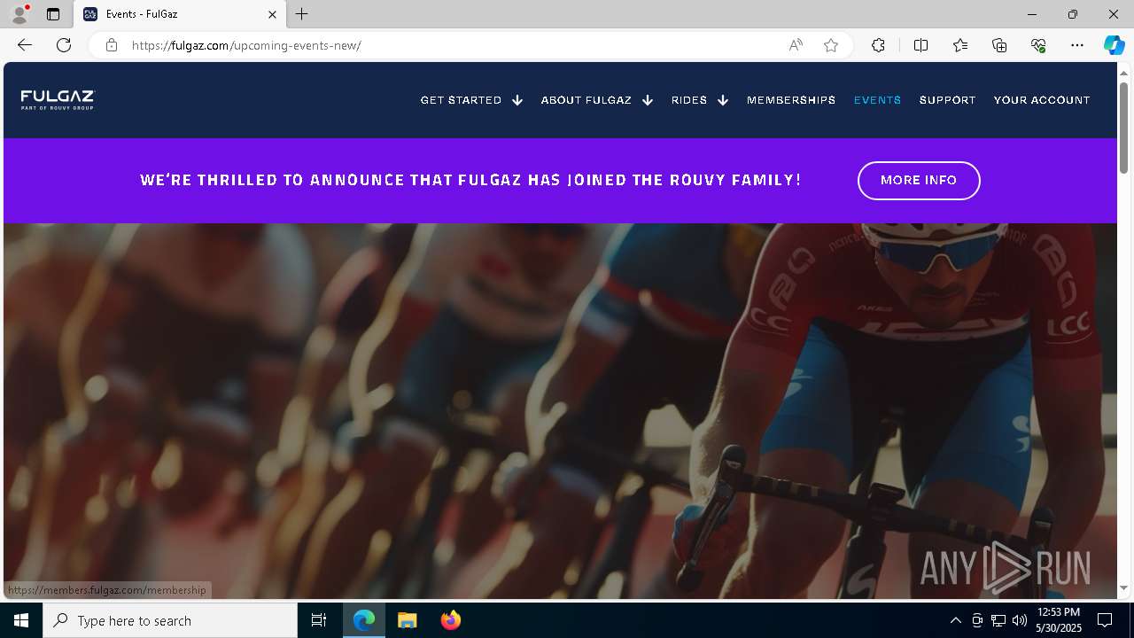Launch Firefox from taskbar
1134x638 pixels.
[x=450, y=620]
